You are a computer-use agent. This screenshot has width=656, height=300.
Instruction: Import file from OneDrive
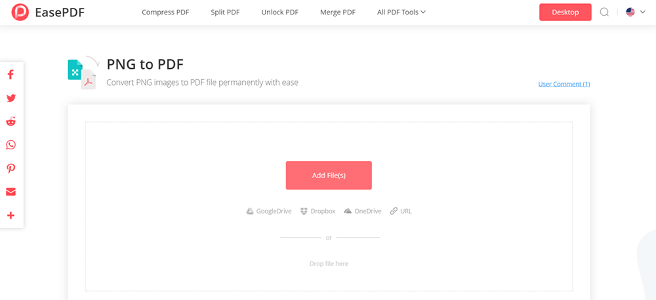pos(363,211)
